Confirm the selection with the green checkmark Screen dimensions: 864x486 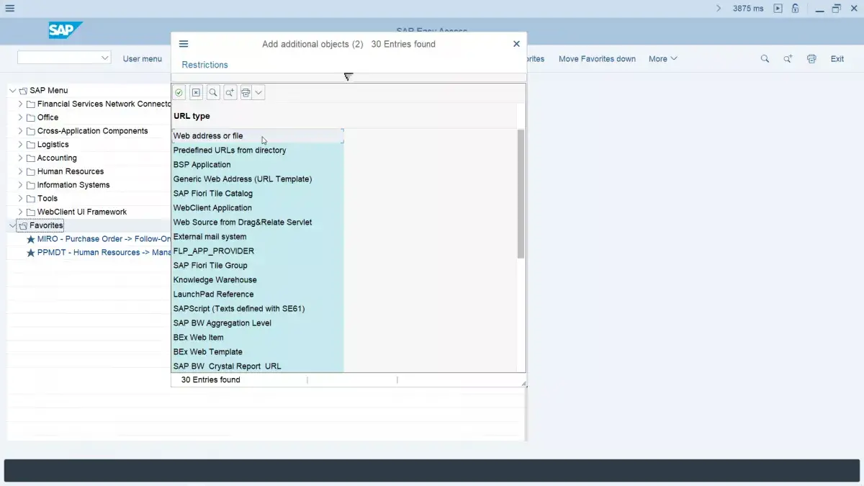point(179,92)
